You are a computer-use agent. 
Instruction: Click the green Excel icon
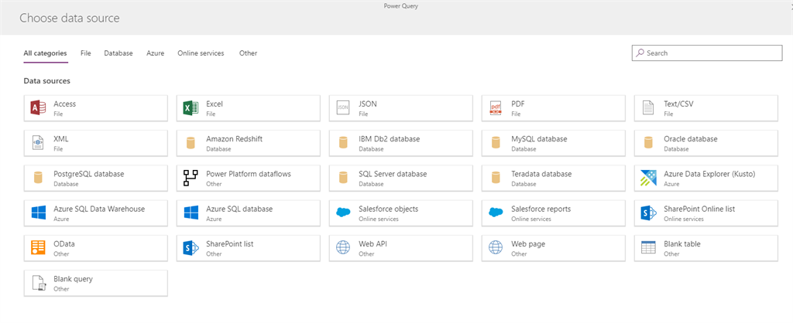(191, 108)
